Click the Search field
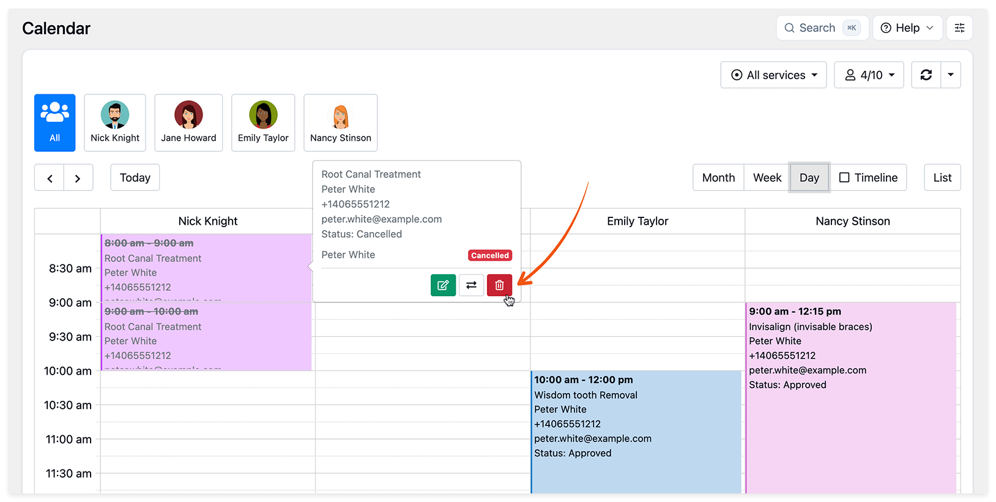Screen dimensions: 996x502 point(822,28)
